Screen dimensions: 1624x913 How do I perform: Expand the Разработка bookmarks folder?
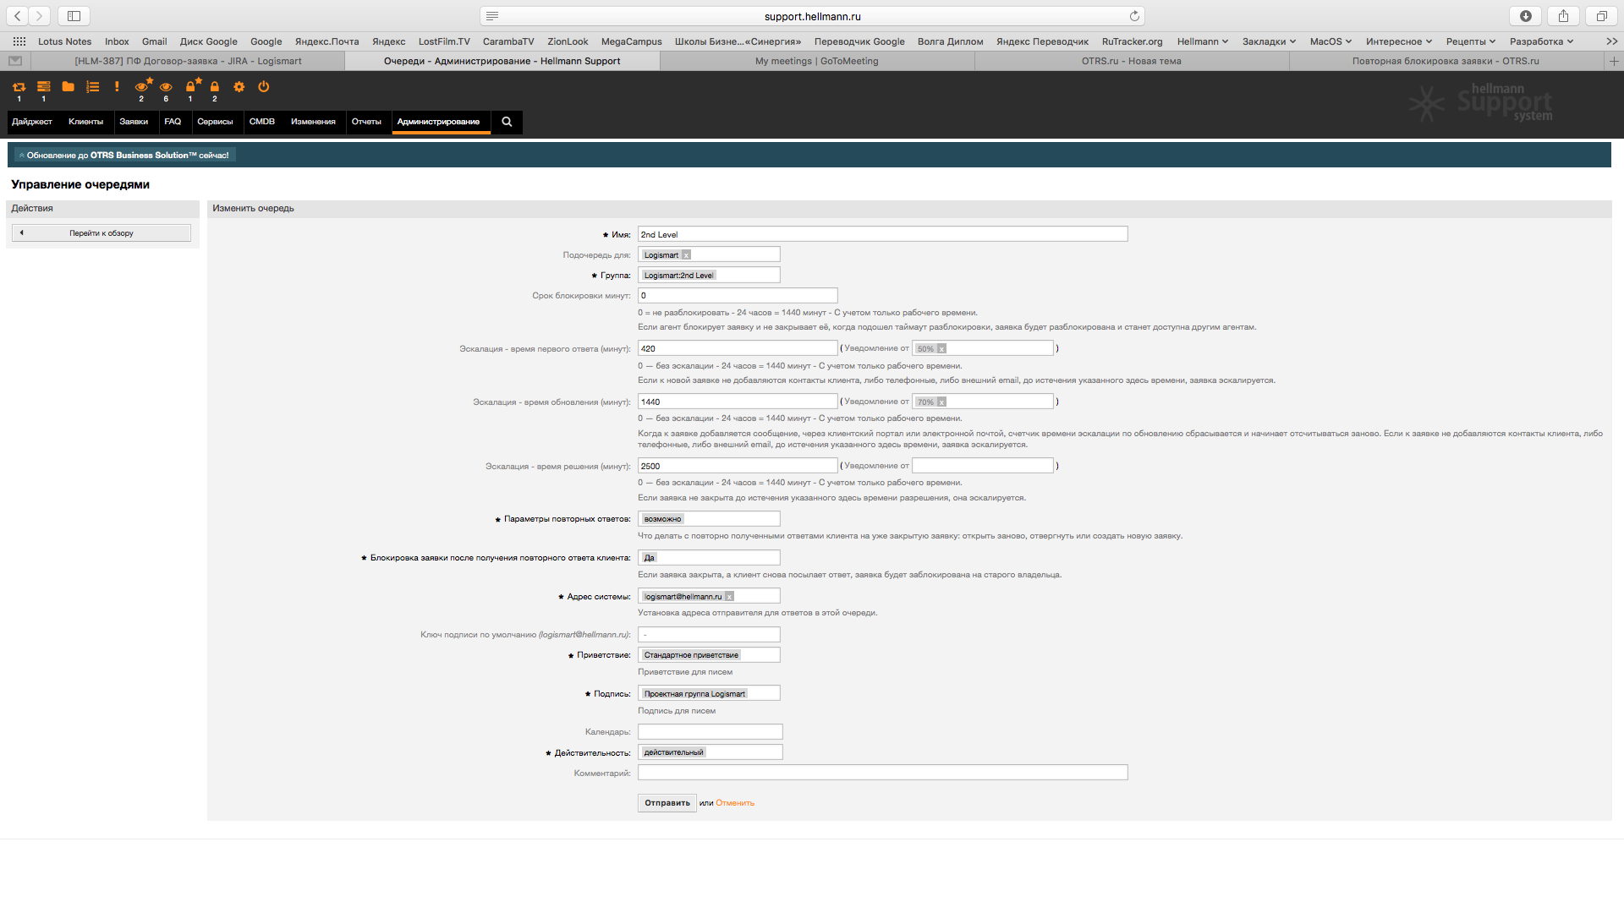(1541, 41)
